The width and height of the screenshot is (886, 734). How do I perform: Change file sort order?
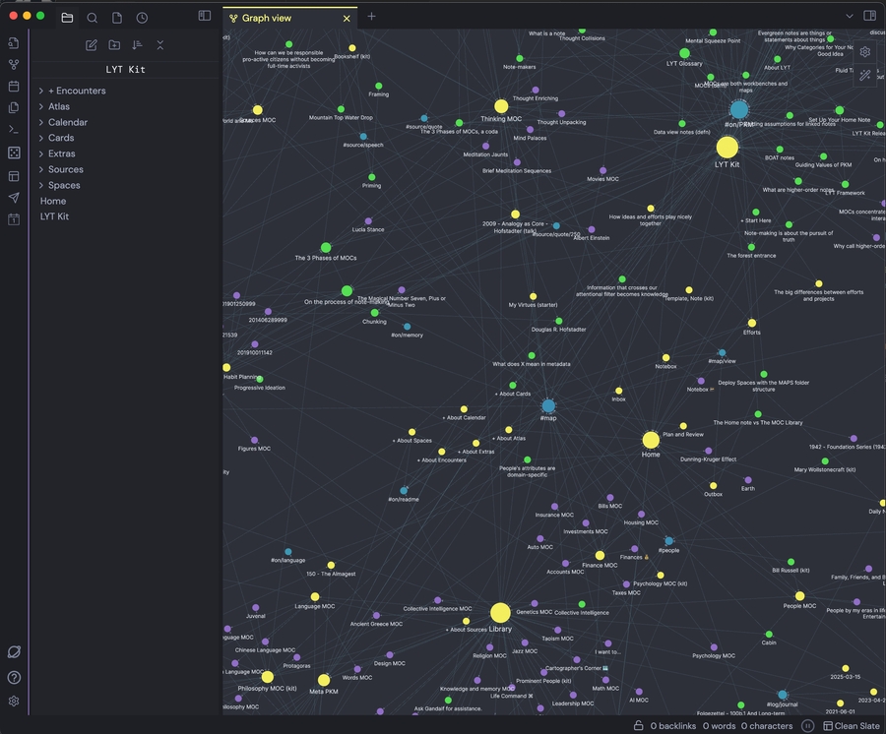(137, 45)
